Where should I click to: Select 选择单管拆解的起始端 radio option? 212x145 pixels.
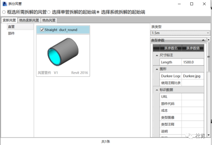click(49, 12)
